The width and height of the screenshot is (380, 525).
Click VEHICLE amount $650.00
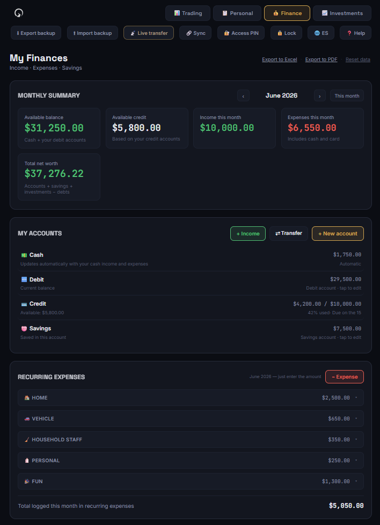pyautogui.click(x=339, y=419)
